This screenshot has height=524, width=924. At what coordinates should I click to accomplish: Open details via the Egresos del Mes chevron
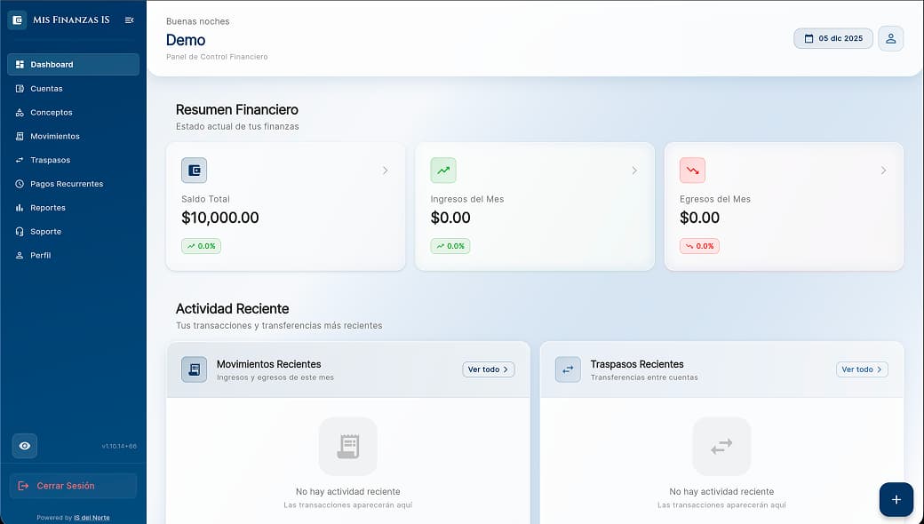tap(883, 170)
